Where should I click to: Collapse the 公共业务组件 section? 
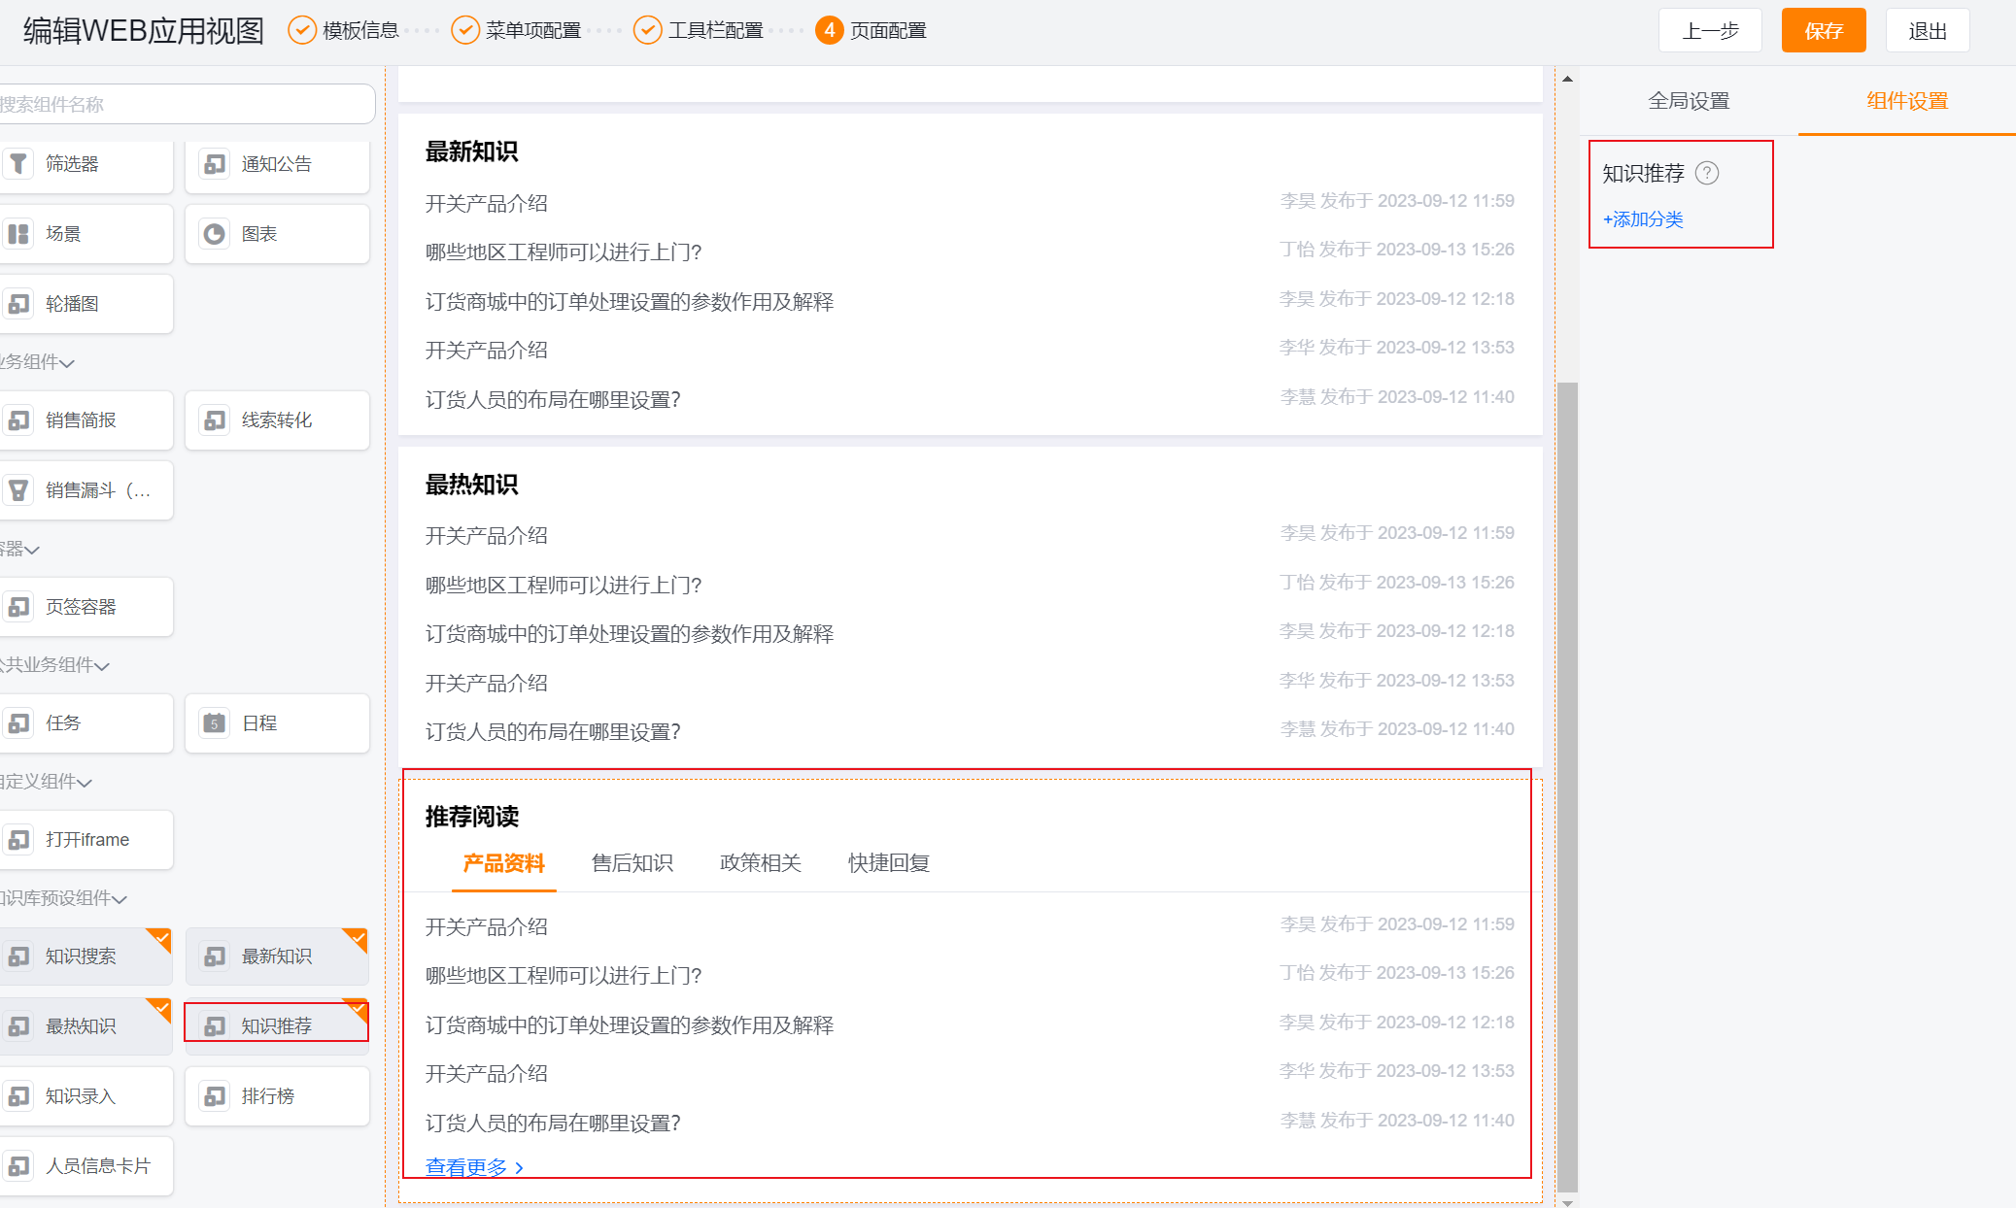(102, 666)
